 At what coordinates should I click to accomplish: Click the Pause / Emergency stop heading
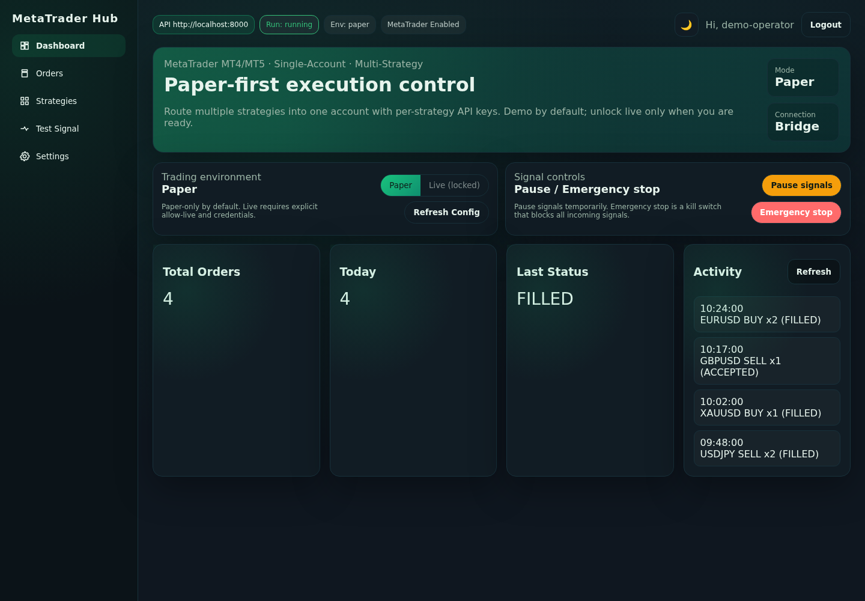[x=587, y=189]
